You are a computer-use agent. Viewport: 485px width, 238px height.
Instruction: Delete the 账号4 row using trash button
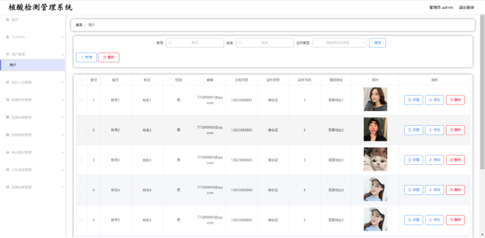[455, 190]
